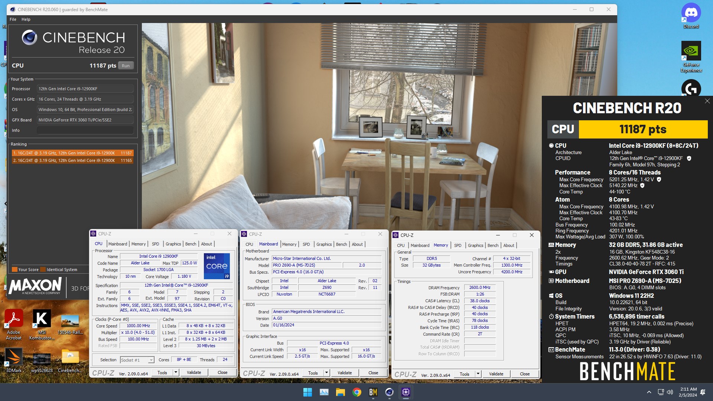Switch to CPU tab in Mainboard CPU-Z window
713x401 pixels.
pos(250,244)
